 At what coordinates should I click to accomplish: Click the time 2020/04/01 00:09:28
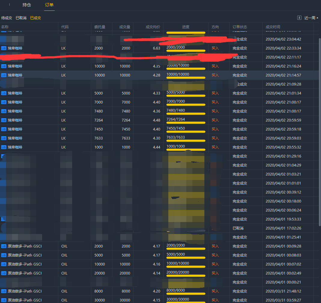[x=283, y=246]
